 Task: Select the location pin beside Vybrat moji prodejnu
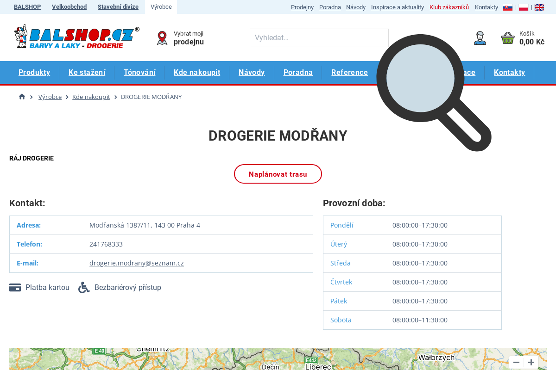click(x=162, y=37)
